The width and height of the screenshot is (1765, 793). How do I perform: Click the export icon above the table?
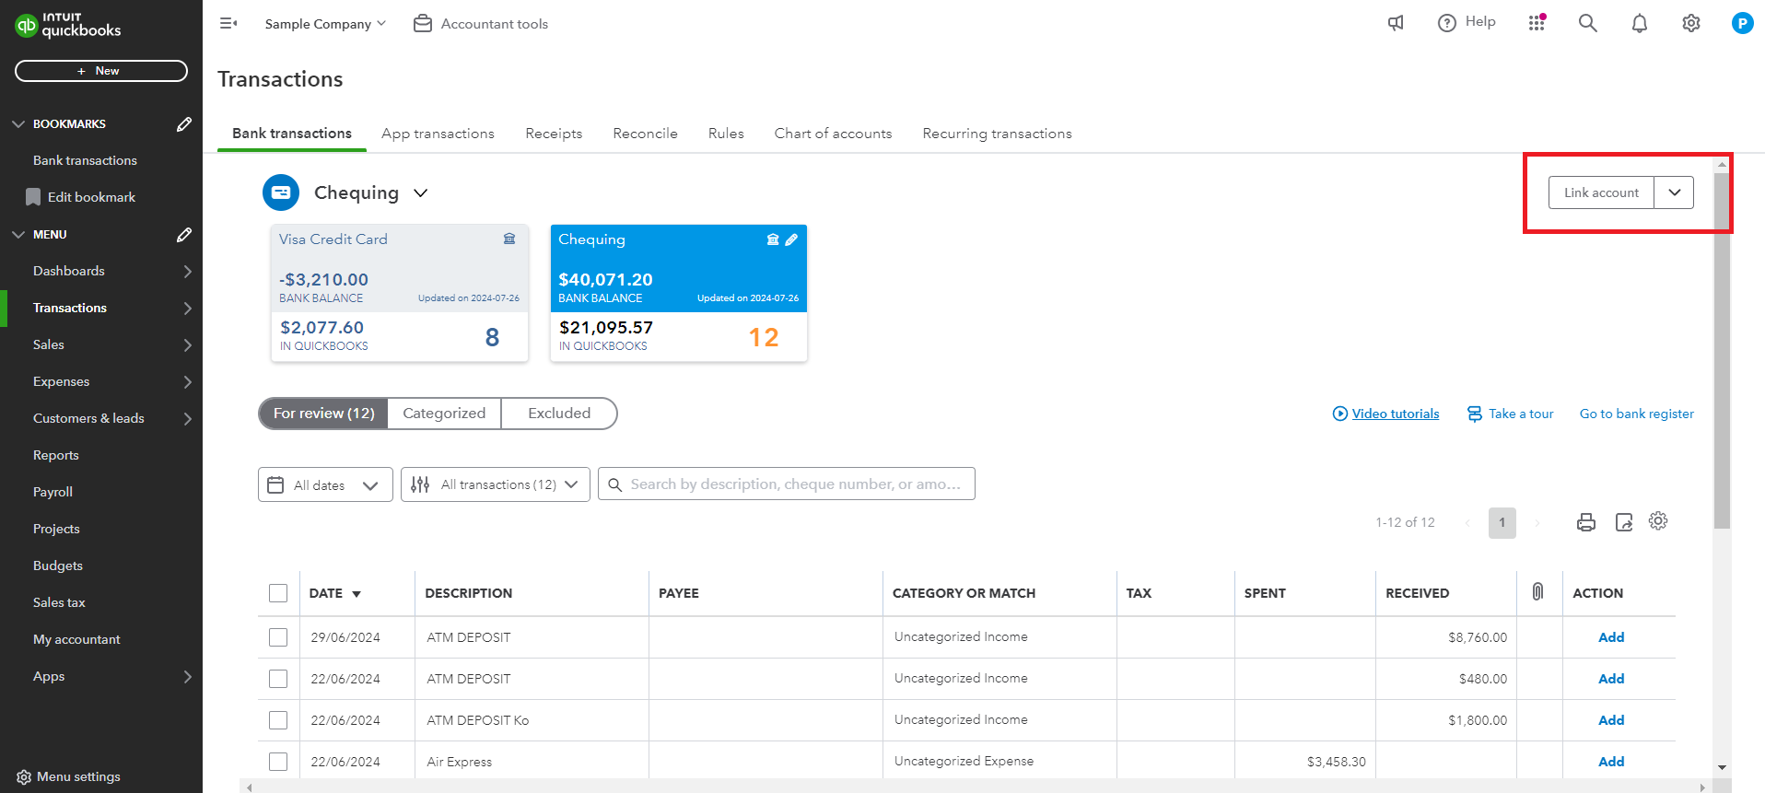point(1623,522)
